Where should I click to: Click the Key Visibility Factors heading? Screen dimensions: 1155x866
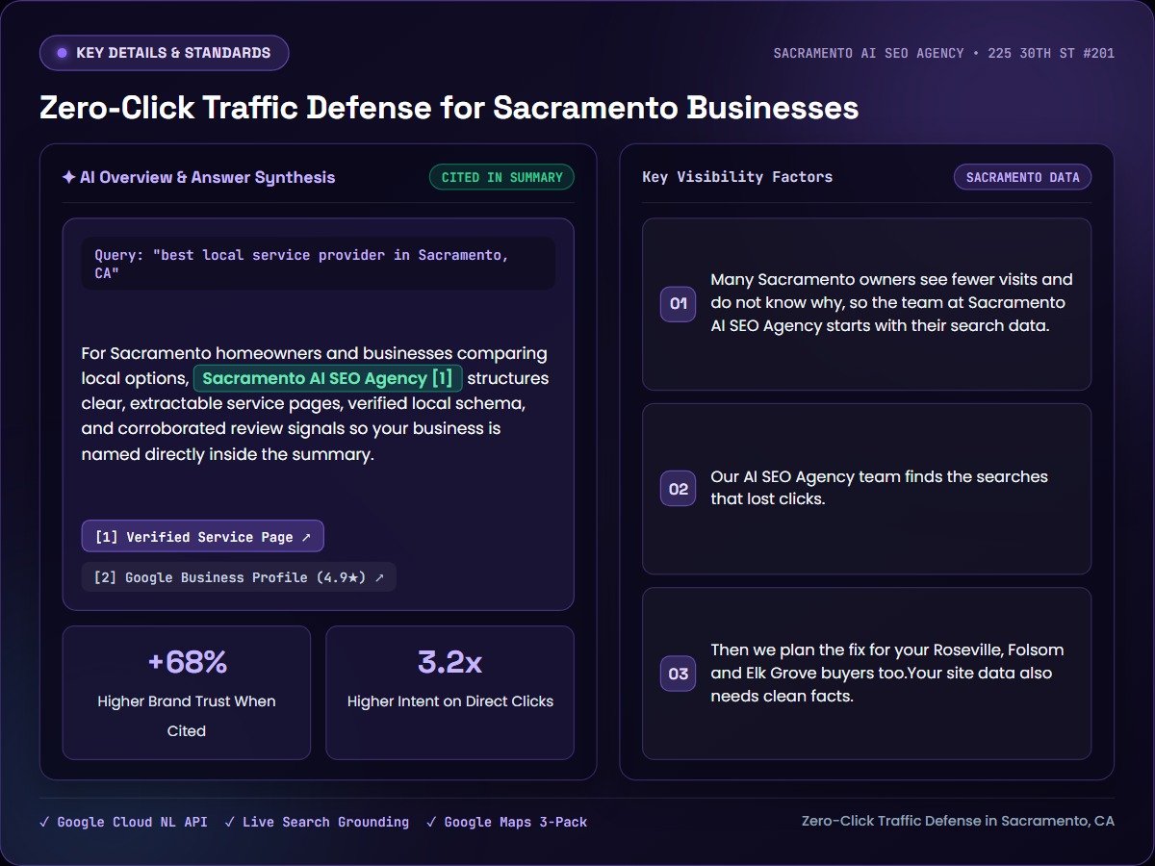pos(737,177)
